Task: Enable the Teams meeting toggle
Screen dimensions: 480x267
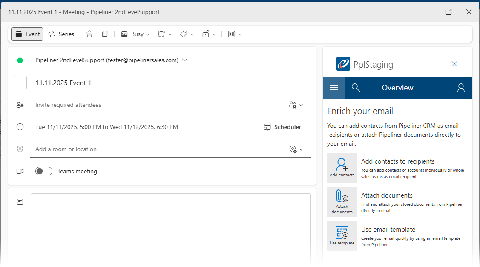Action: (x=44, y=171)
